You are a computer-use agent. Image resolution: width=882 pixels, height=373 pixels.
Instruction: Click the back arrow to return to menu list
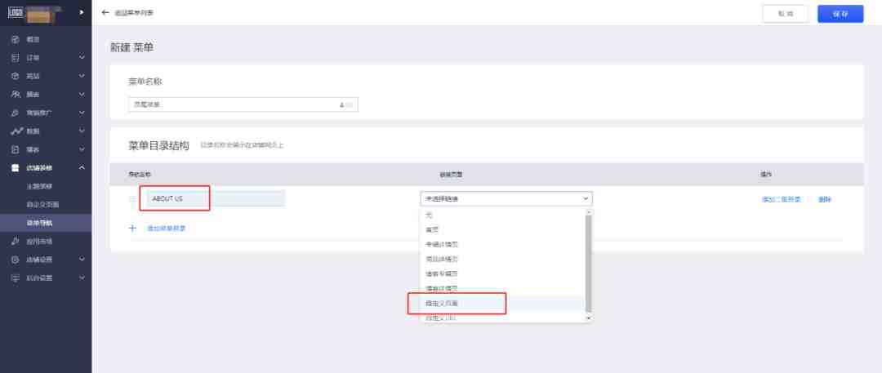click(105, 12)
